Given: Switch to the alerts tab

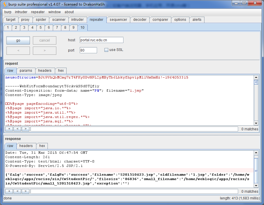Looking at the screenshot, I should pos(197,20).
